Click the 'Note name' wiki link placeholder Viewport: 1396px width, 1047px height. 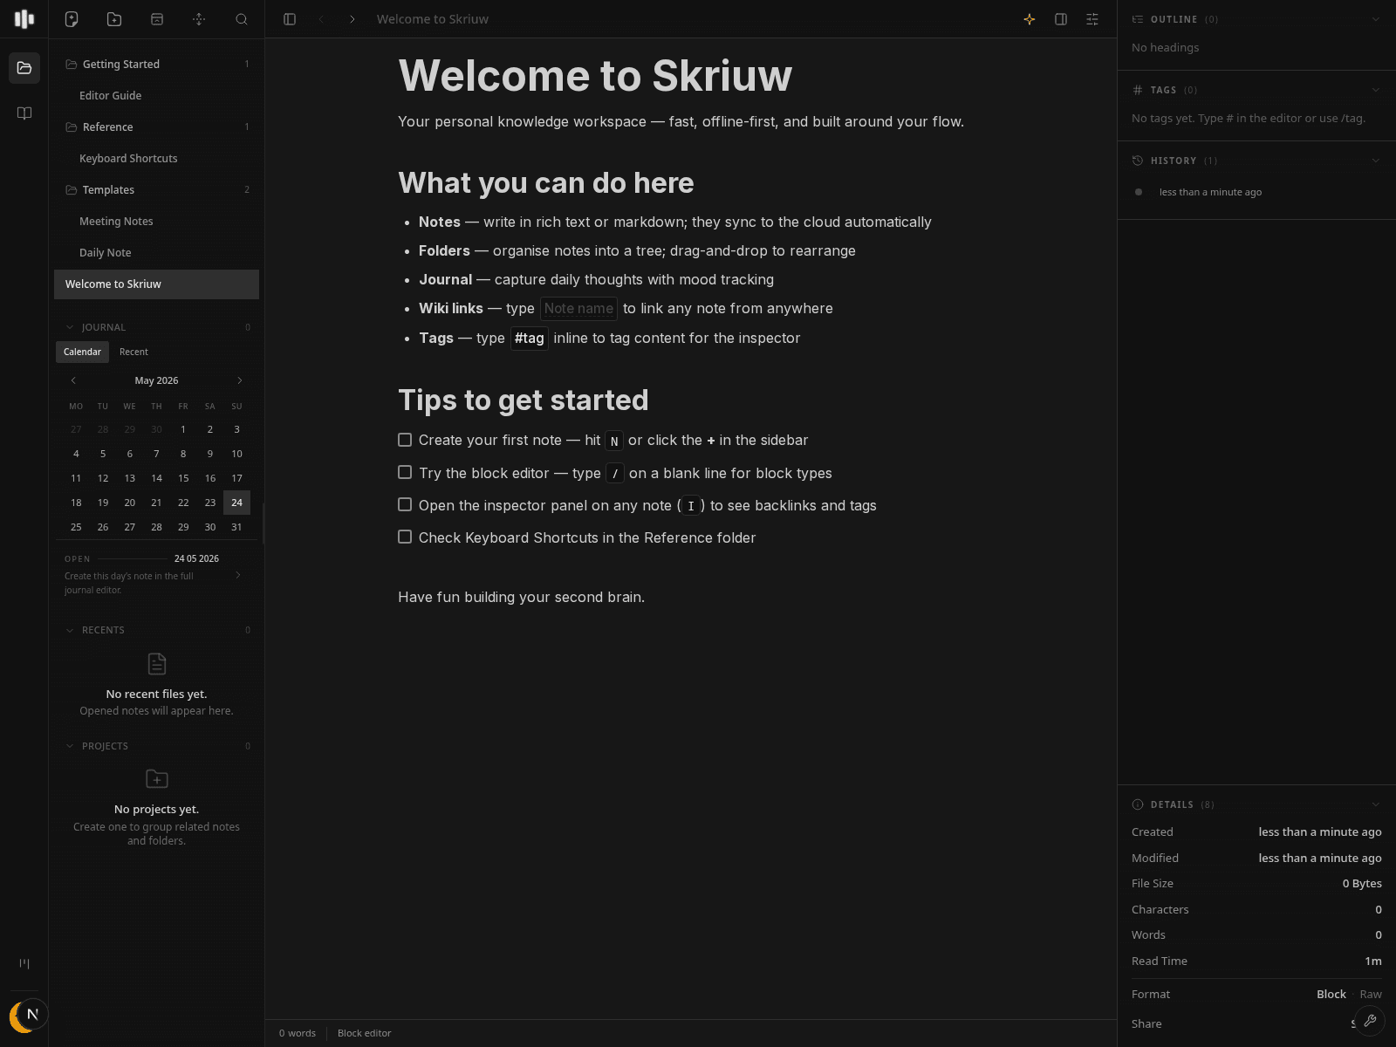click(578, 309)
